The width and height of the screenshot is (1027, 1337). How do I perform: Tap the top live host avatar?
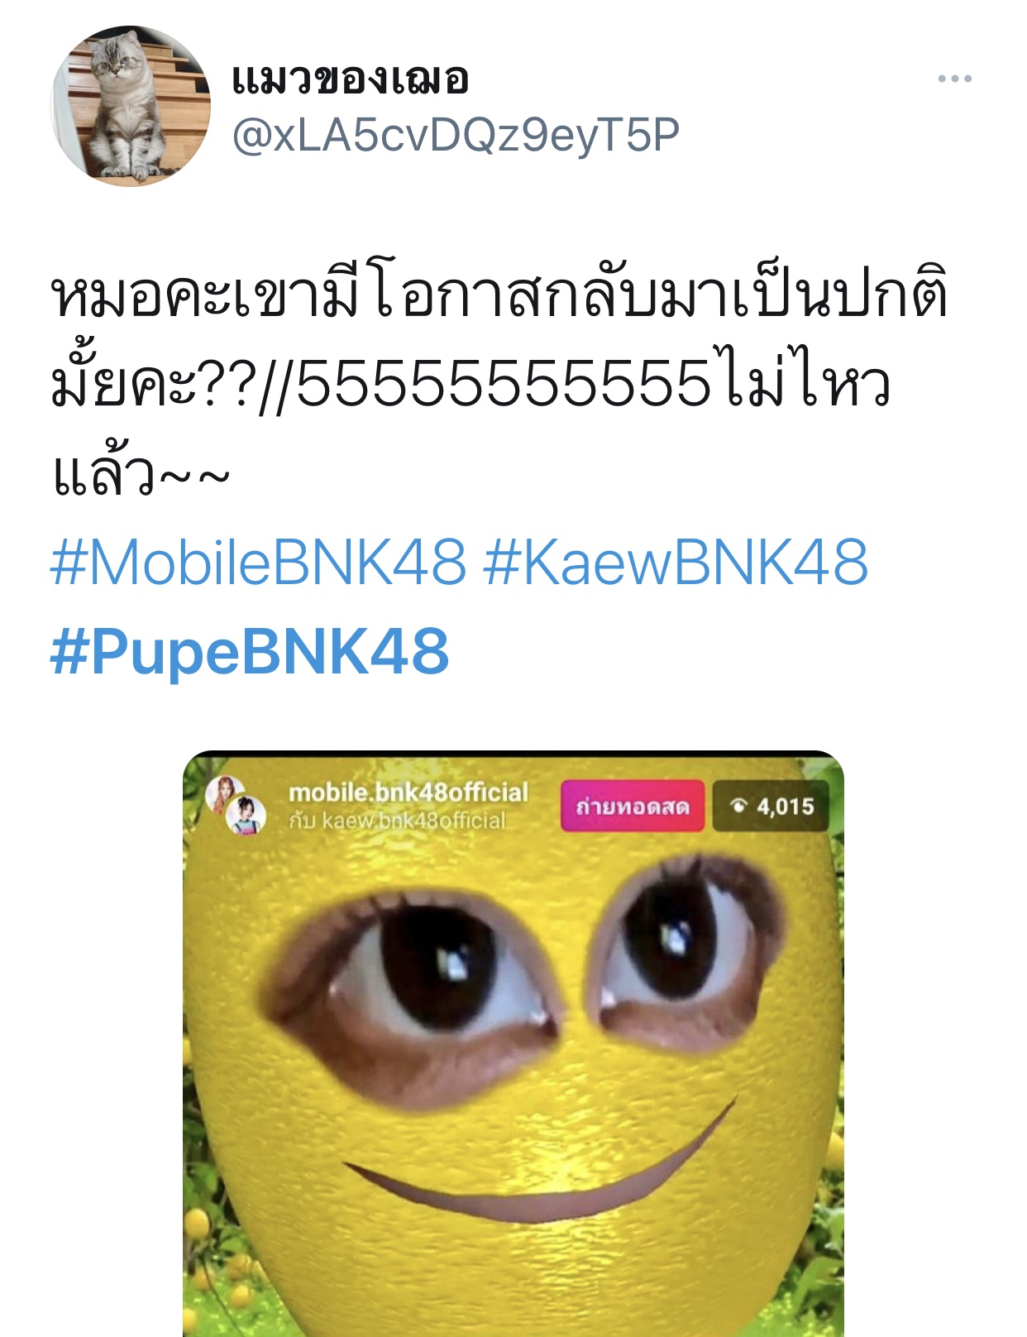[x=223, y=794]
